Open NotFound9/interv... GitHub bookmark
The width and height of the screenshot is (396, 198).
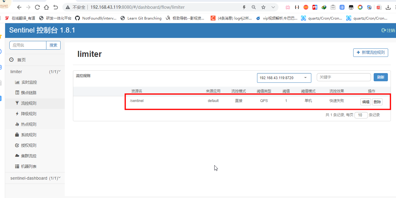tap(96, 18)
